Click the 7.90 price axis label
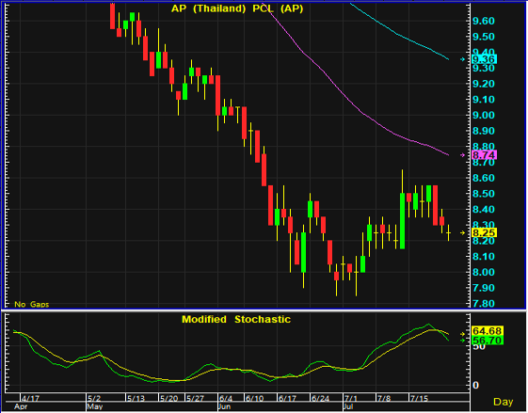Image resolution: width=528 pixels, height=413 pixels. [484, 288]
